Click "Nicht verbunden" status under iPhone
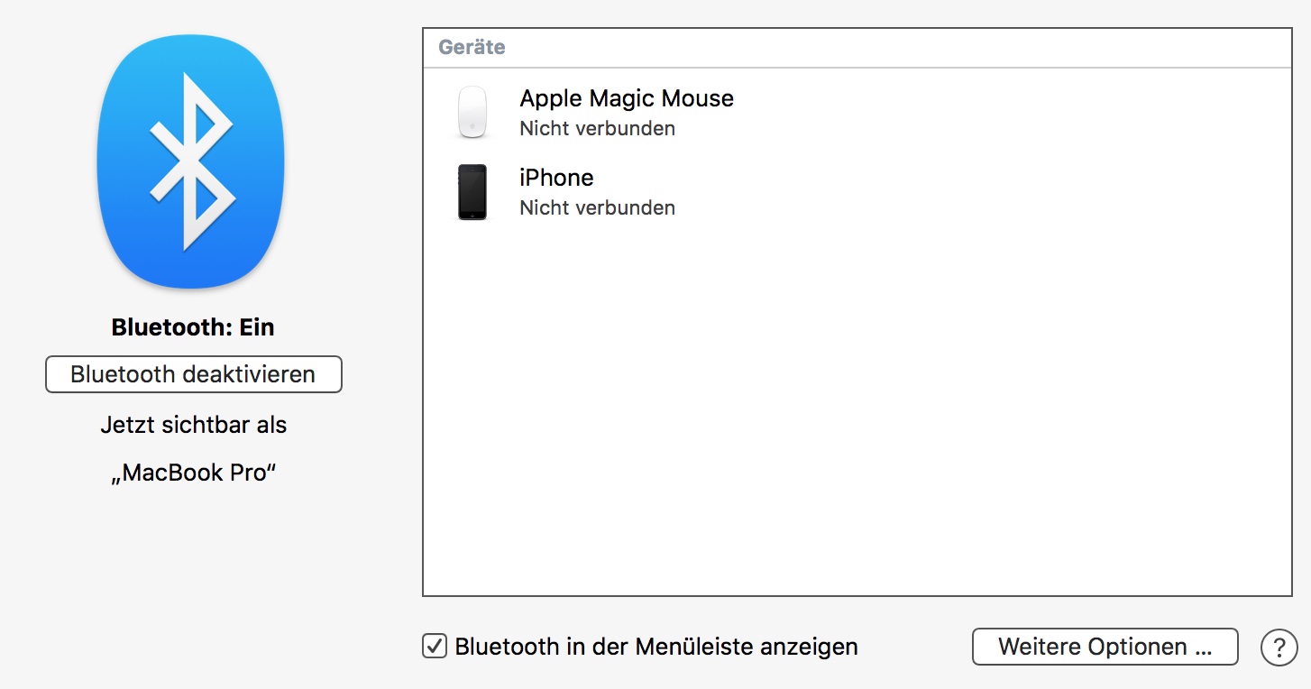Image resolution: width=1311 pixels, height=689 pixels. tap(597, 207)
